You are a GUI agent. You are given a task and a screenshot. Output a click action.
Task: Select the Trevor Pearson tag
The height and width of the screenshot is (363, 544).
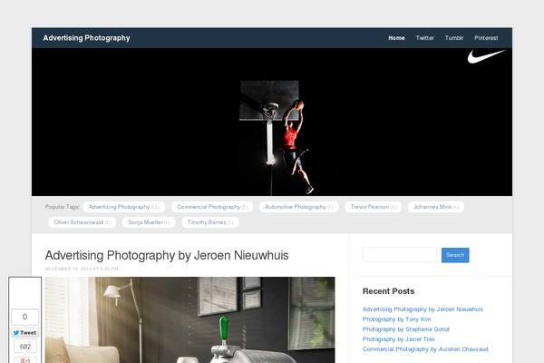click(x=373, y=207)
